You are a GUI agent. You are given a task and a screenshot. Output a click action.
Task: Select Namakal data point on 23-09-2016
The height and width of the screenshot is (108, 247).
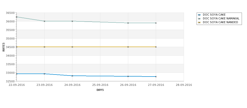pos(44,21)
